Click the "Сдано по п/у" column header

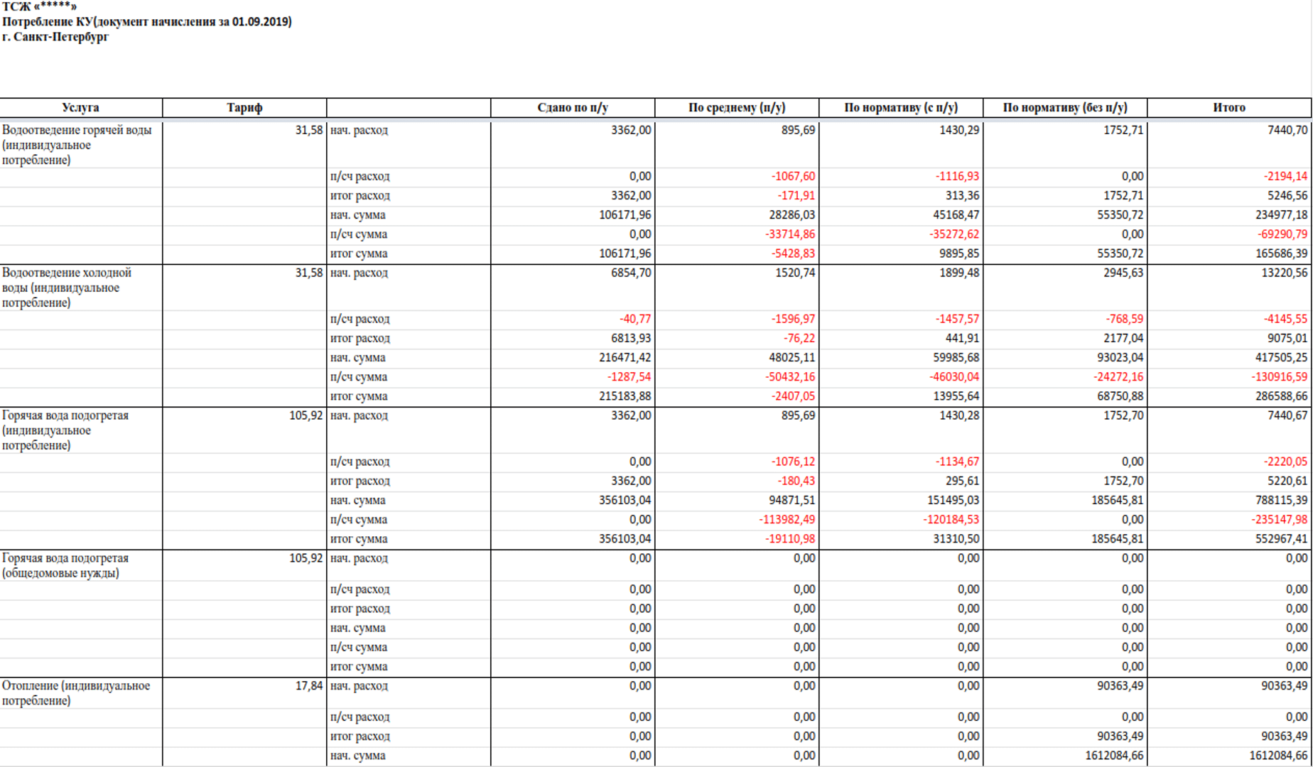tap(572, 108)
